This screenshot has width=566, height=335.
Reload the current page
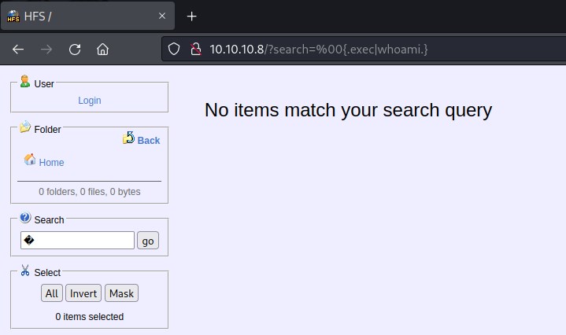tap(75, 49)
